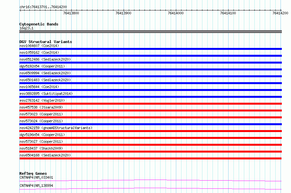Click red bar under esv2763142
Image resolution: width=291 pixels, height=193 pixels.
click(x=150, y=104)
